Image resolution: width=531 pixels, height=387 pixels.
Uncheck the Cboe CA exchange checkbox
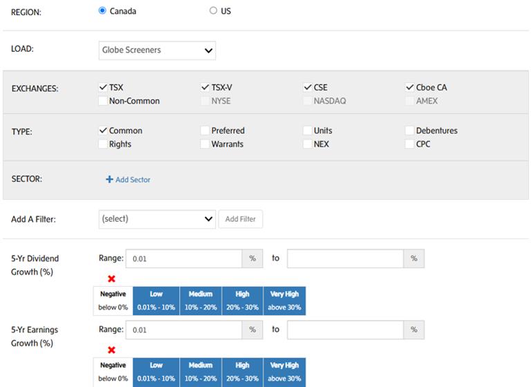[x=410, y=87]
